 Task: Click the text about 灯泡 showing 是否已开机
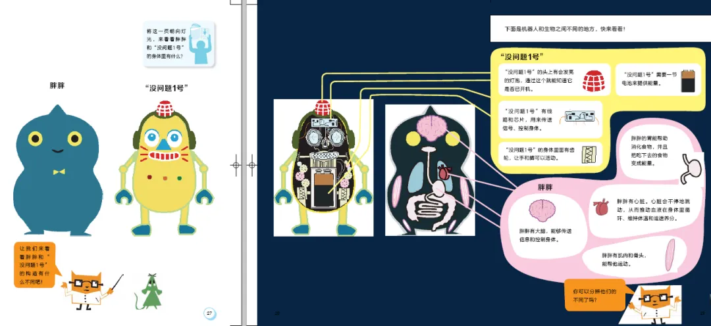click(539, 81)
